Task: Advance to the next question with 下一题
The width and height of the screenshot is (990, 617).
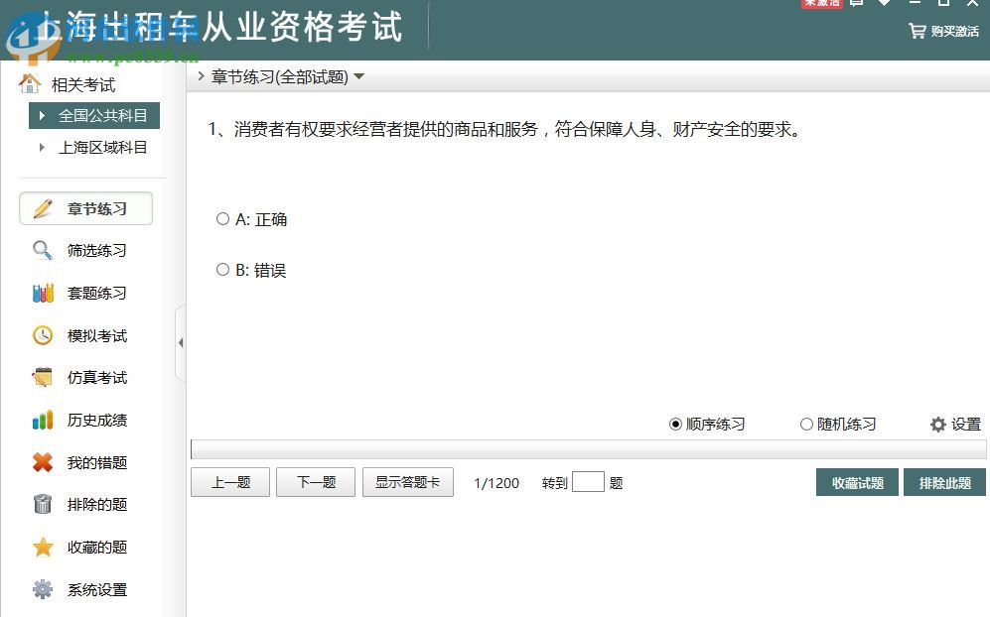Action: tap(315, 482)
